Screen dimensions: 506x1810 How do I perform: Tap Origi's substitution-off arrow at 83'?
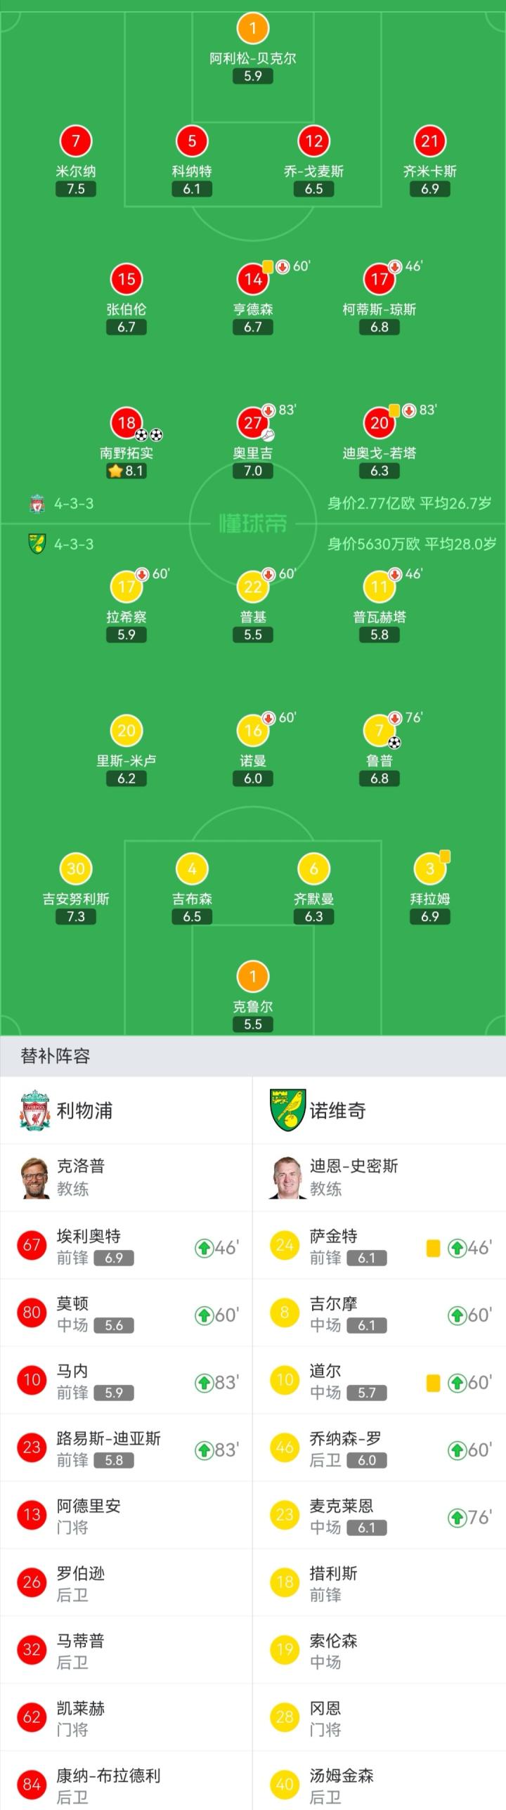point(268,410)
